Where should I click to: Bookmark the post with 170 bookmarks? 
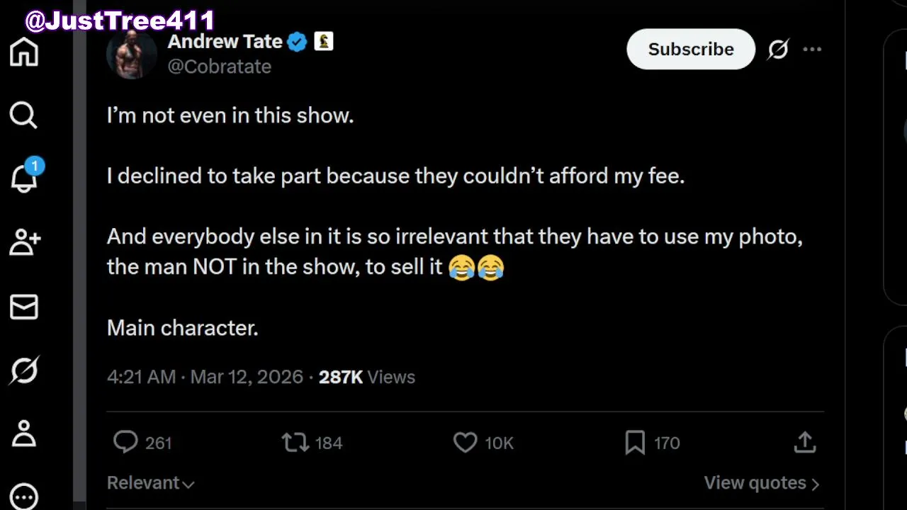[x=635, y=443]
